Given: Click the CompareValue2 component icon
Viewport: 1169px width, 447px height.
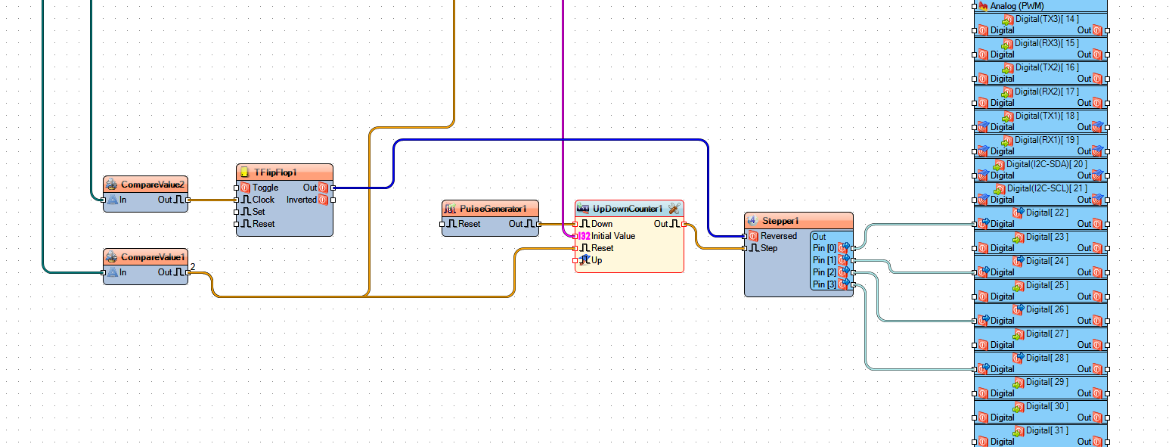Looking at the screenshot, I should [x=112, y=185].
